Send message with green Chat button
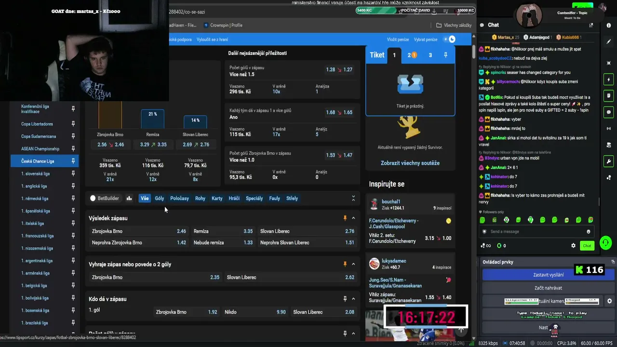This screenshot has height=347, width=617. 587,246
